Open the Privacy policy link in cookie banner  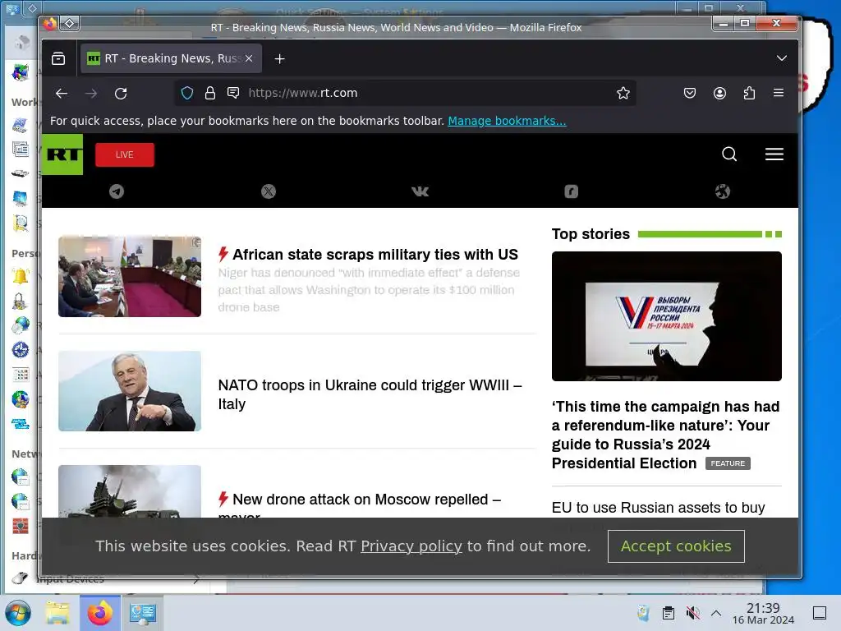point(411,546)
